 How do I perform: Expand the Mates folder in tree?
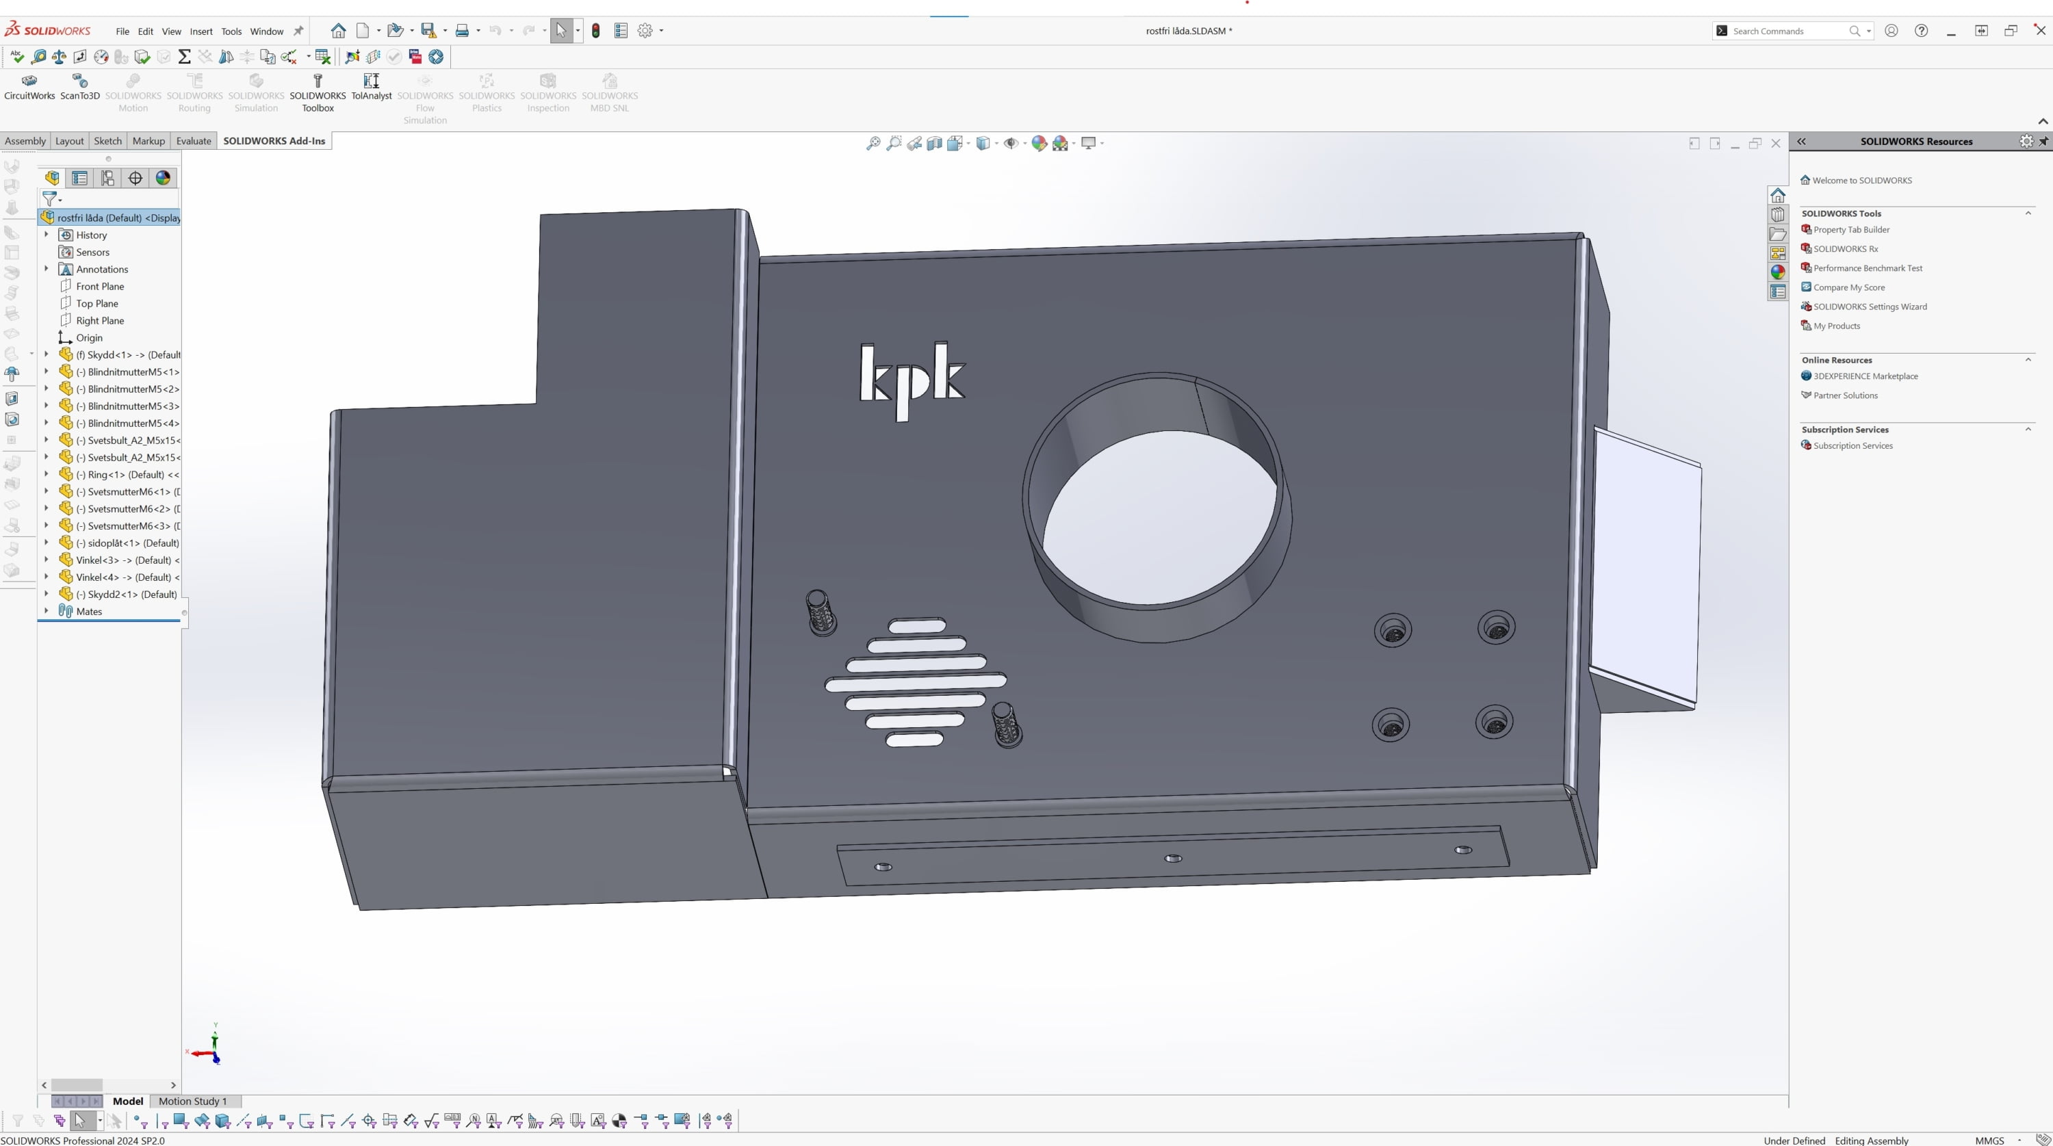tap(47, 611)
